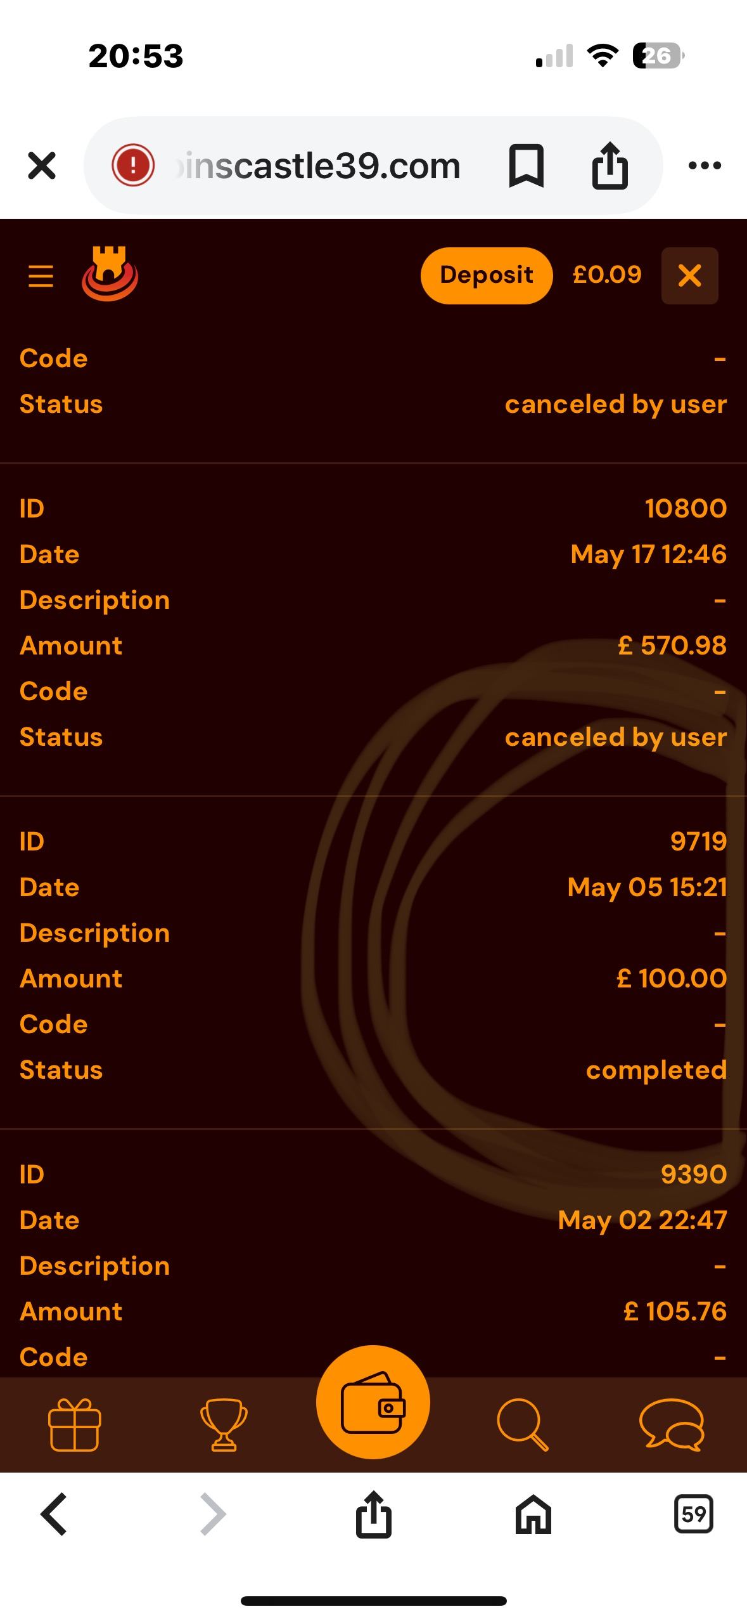Close the transactions panel with X
Screen dimensions: 747x1621
(689, 276)
